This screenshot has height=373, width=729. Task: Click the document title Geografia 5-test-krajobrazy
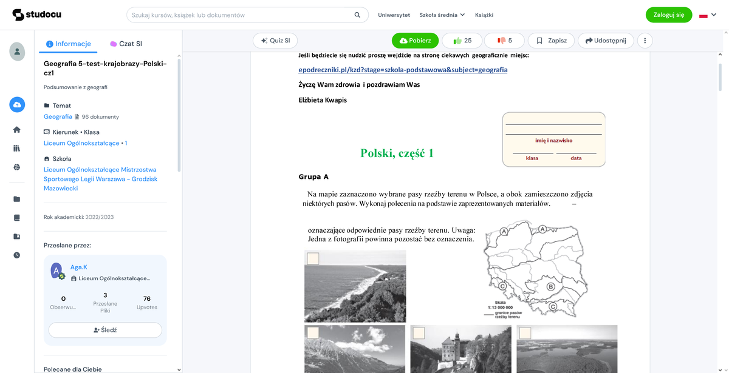tap(105, 68)
